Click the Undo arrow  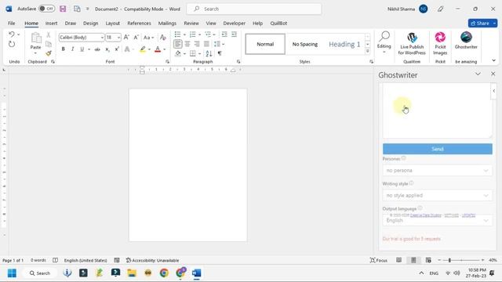point(12,34)
